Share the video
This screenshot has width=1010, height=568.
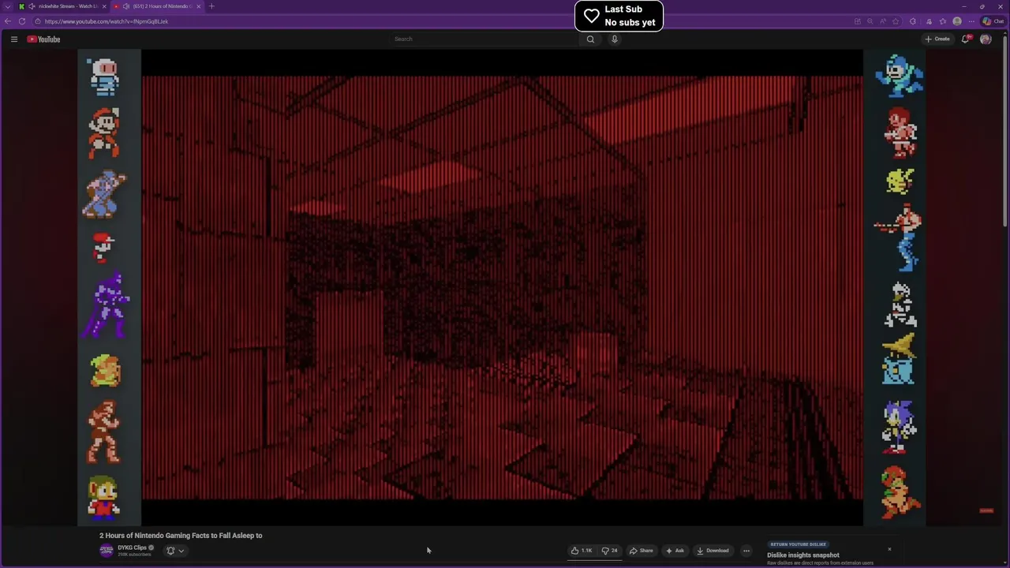tap(641, 551)
